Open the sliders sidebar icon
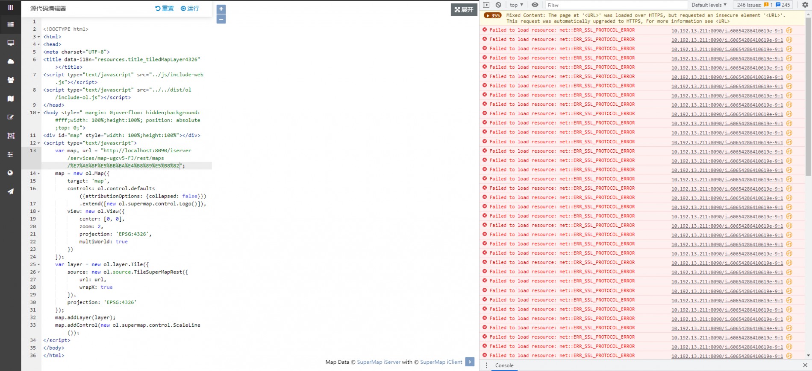The image size is (812, 371). [10, 154]
